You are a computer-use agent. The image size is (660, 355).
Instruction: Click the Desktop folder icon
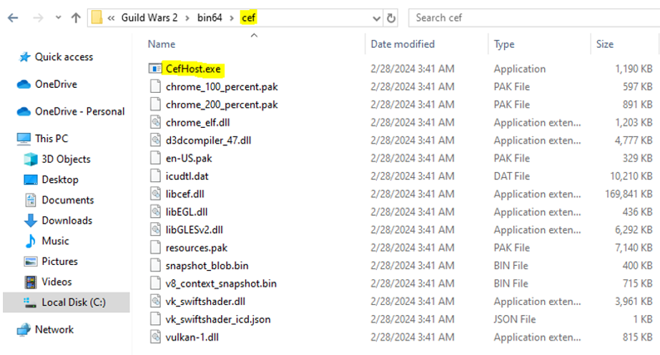click(30, 179)
